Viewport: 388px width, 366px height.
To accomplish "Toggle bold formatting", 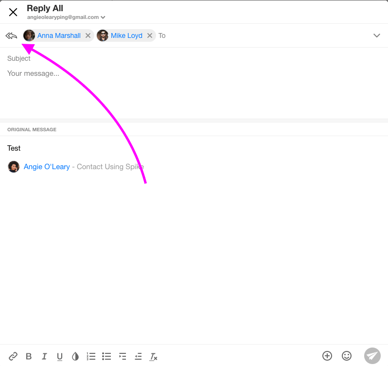I will pos(29,356).
